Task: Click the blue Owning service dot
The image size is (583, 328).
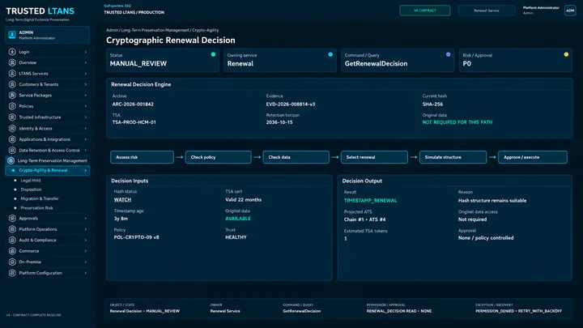Action: click(x=330, y=55)
